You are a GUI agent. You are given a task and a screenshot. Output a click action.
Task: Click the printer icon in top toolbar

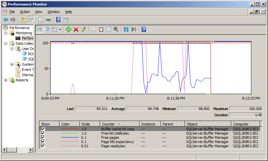[48, 20]
